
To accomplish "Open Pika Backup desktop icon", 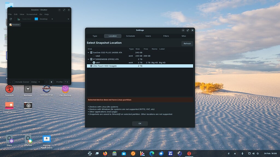I will (65, 89).
